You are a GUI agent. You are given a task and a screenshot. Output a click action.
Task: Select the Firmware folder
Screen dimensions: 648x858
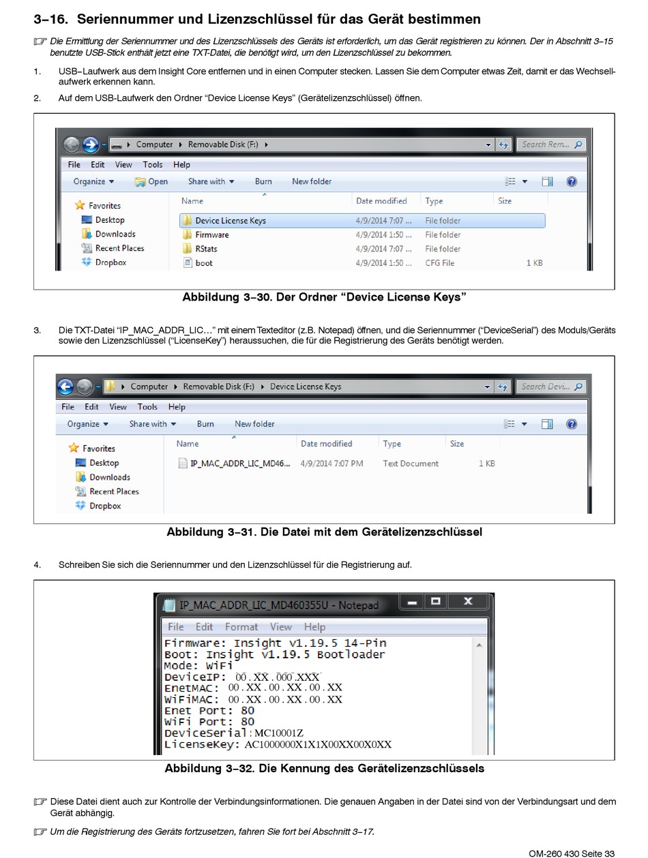tap(205, 234)
